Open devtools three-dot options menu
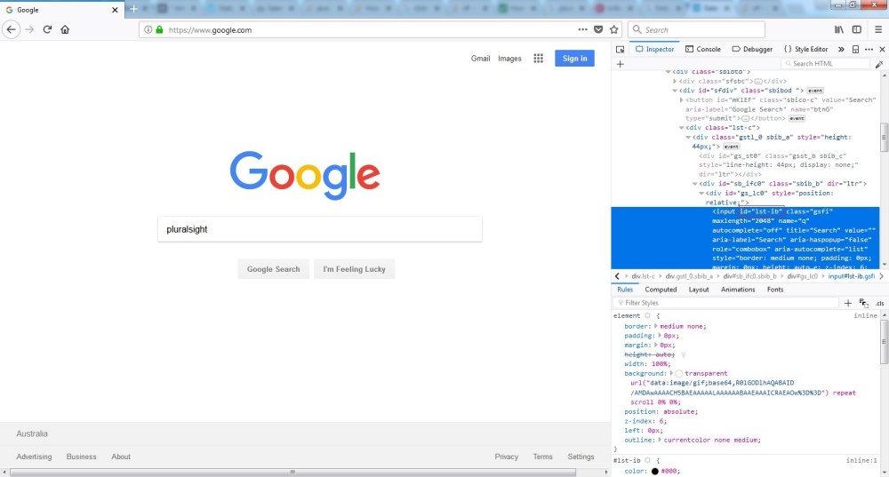889x477 pixels. point(869,49)
